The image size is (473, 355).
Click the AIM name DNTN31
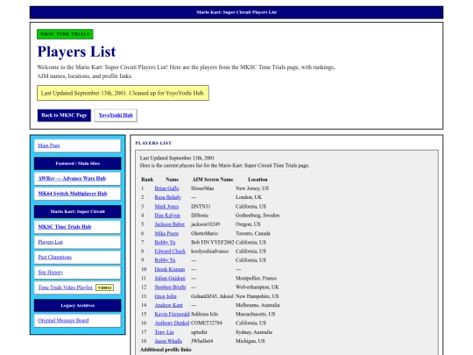201,207
